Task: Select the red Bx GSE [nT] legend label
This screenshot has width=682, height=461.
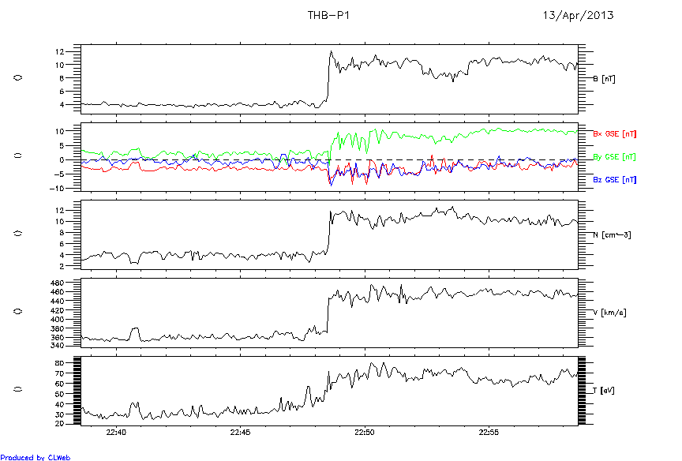Action: [x=615, y=134]
